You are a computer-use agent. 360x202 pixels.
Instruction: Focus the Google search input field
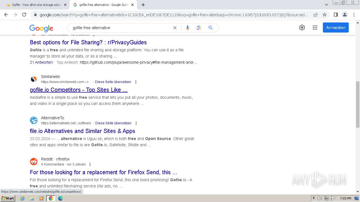point(121,28)
